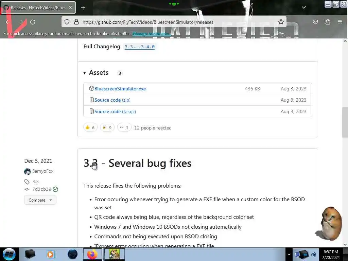
Task: Open the extensions puzzle icon
Action: (x=328, y=22)
